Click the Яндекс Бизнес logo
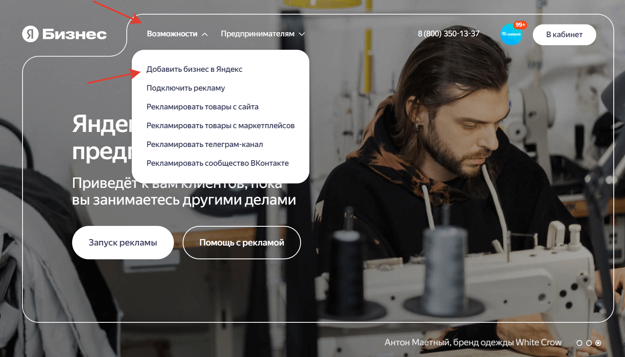The width and height of the screenshot is (625, 357). click(x=65, y=34)
